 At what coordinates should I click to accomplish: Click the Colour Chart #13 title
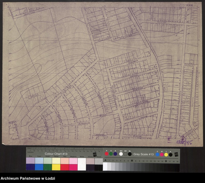56,153
